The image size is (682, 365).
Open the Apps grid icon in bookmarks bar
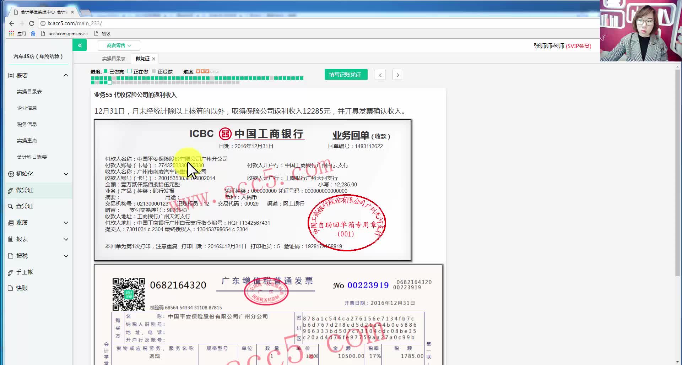pyautogui.click(x=11, y=33)
